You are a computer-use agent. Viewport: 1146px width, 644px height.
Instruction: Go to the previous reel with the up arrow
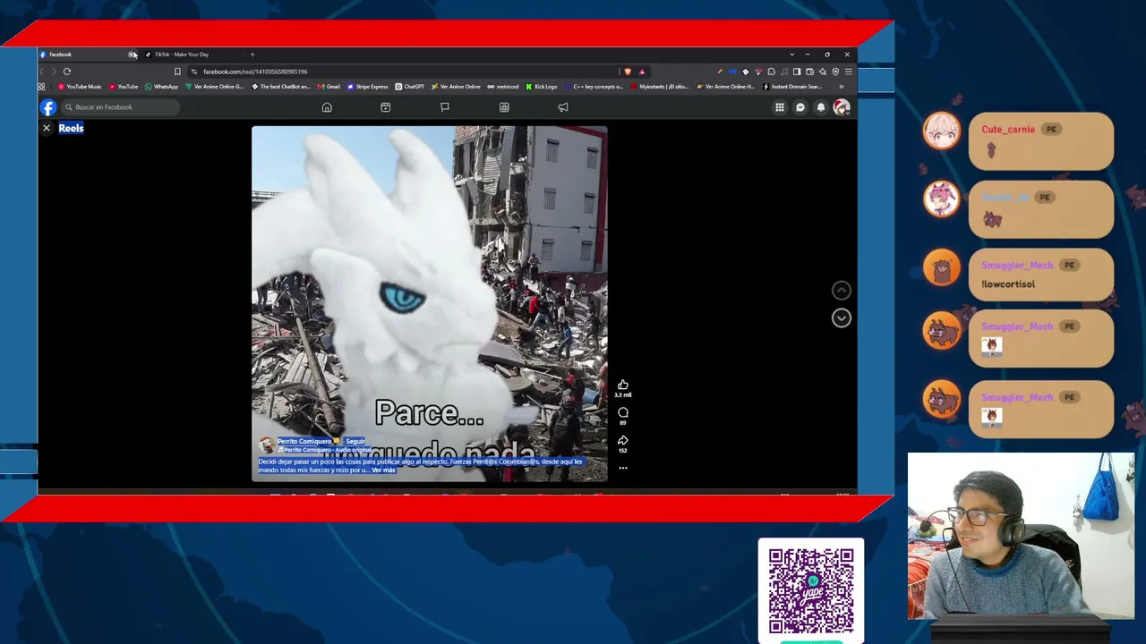[842, 290]
